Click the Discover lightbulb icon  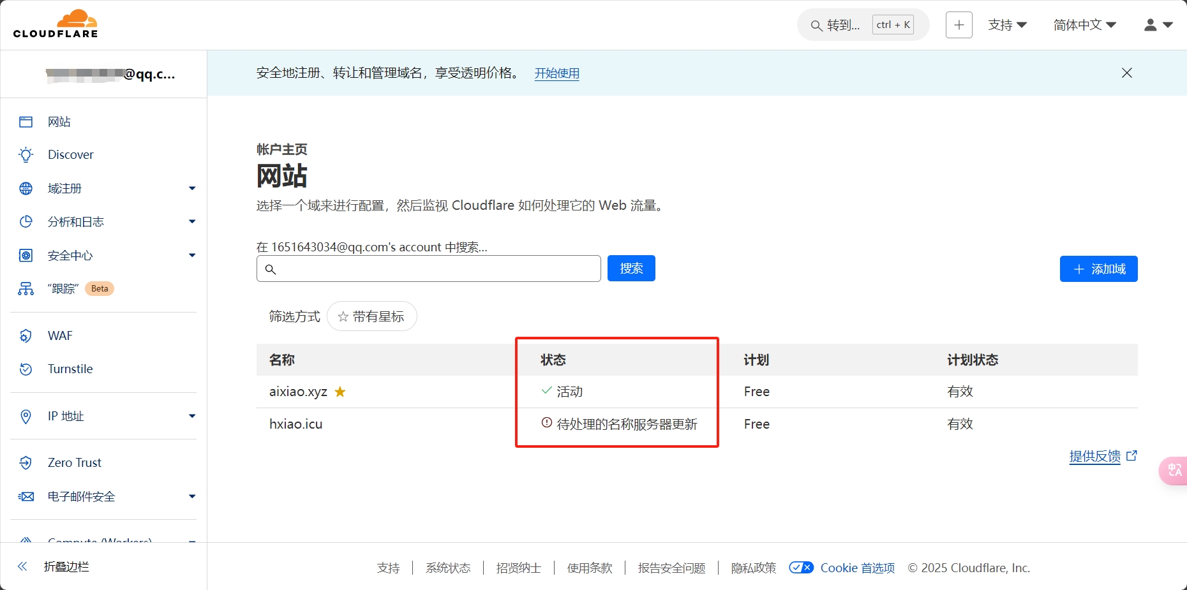click(x=26, y=155)
